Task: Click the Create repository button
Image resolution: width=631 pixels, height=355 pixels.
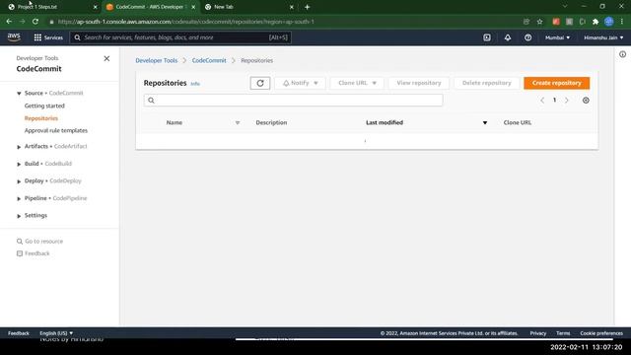Action: pos(556,83)
